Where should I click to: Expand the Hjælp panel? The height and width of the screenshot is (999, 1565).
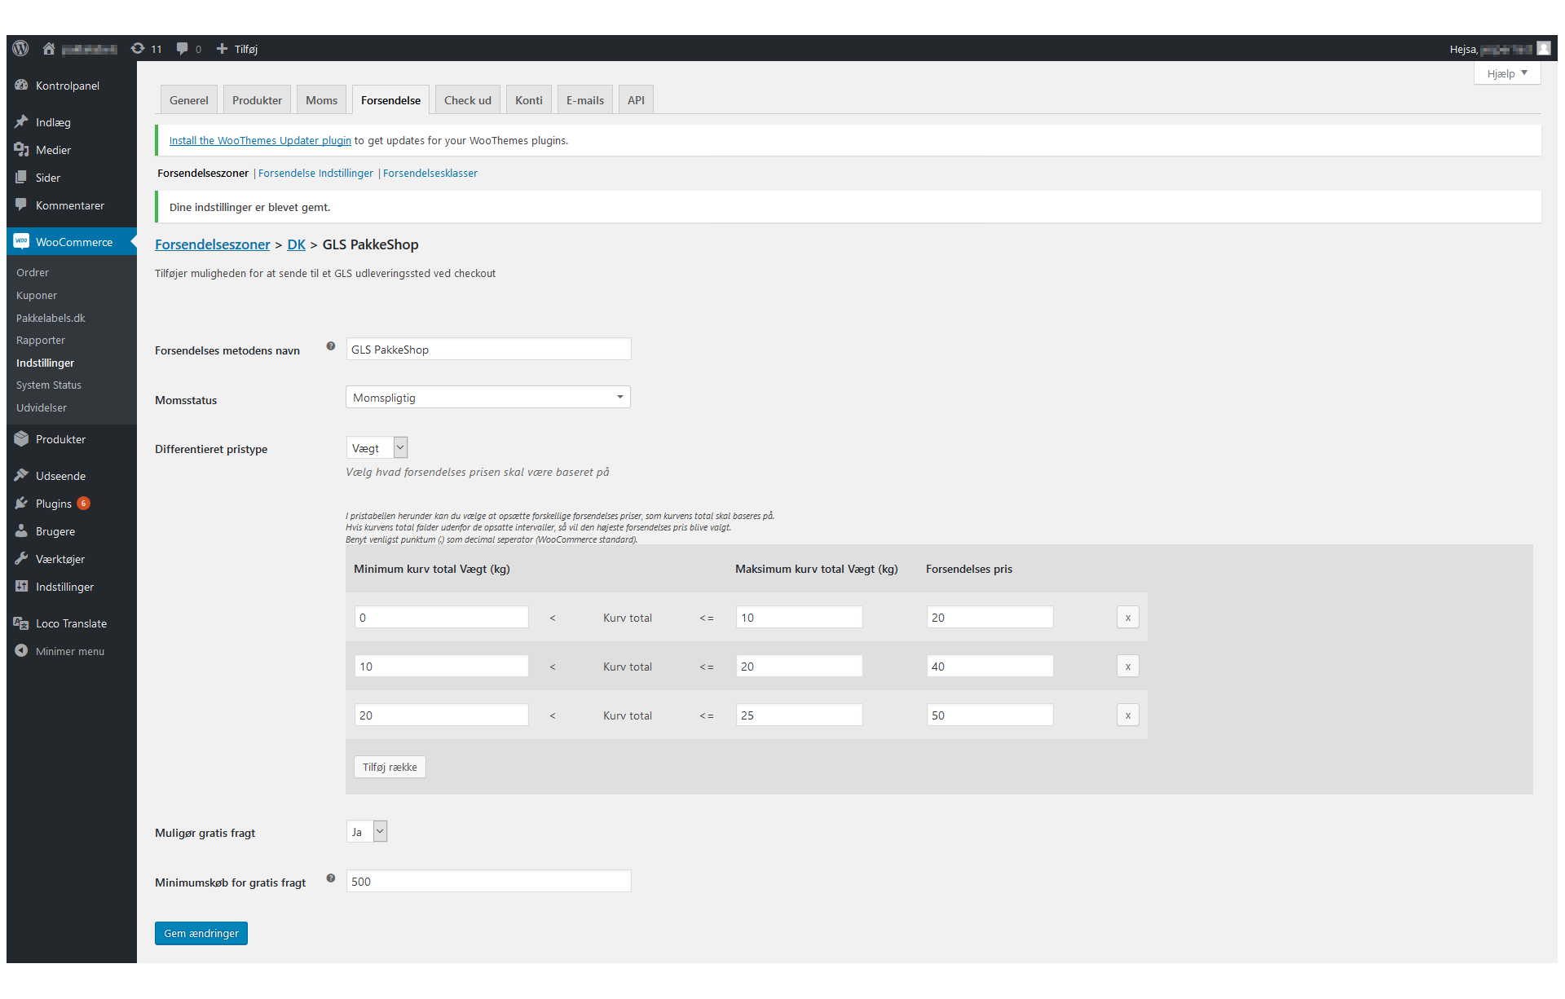(1506, 73)
